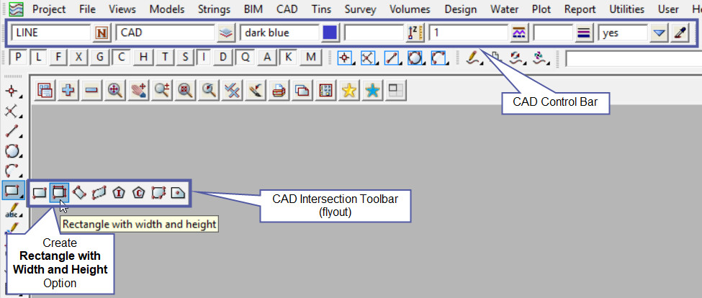
Task: Pick the polygon icon marked with C
Action: pyautogui.click(x=138, y=193)
